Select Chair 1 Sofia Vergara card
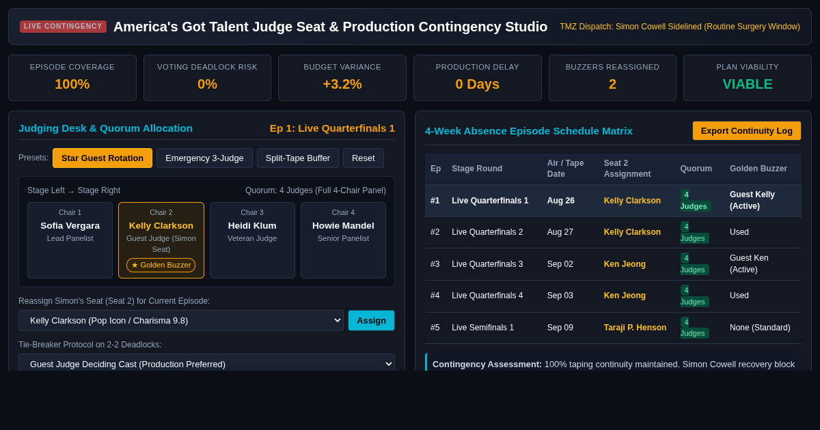The image size is (820, 430). click(70, 240)
